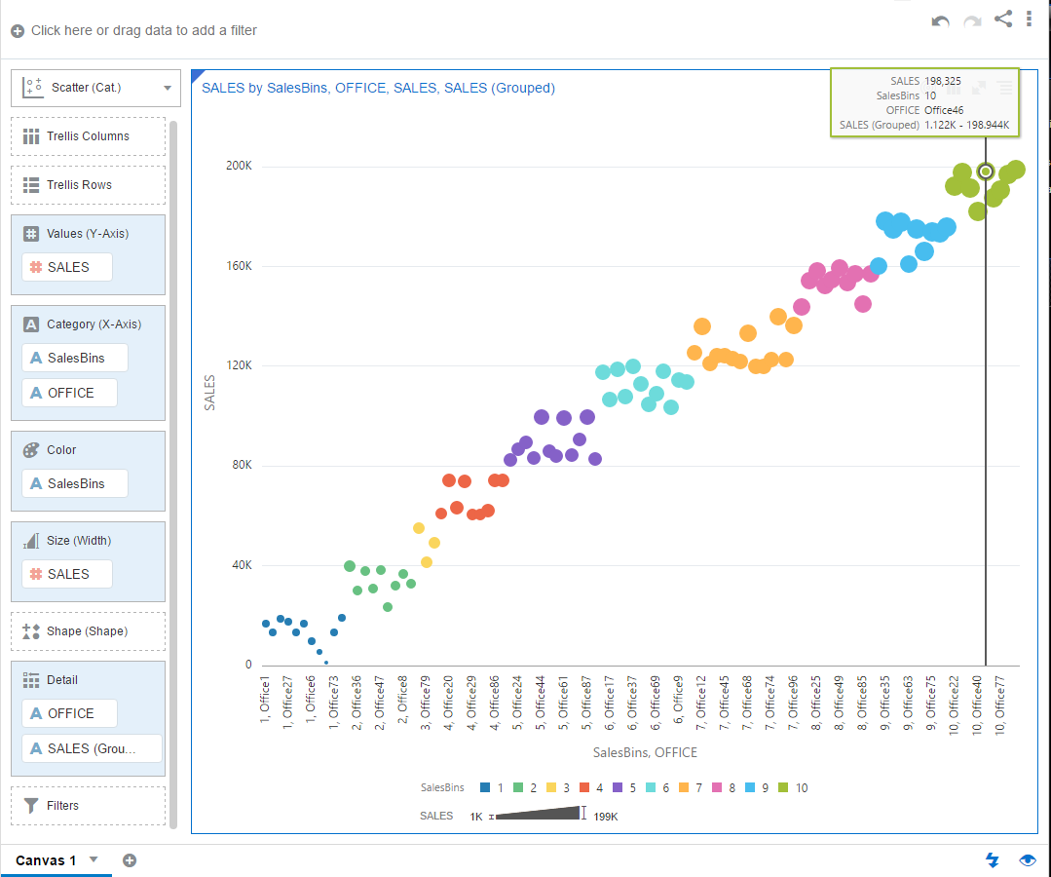This screenshot has height=877, width=1051.
Task: Click the SalesBins pill under Color
Action: pos(75,483)
